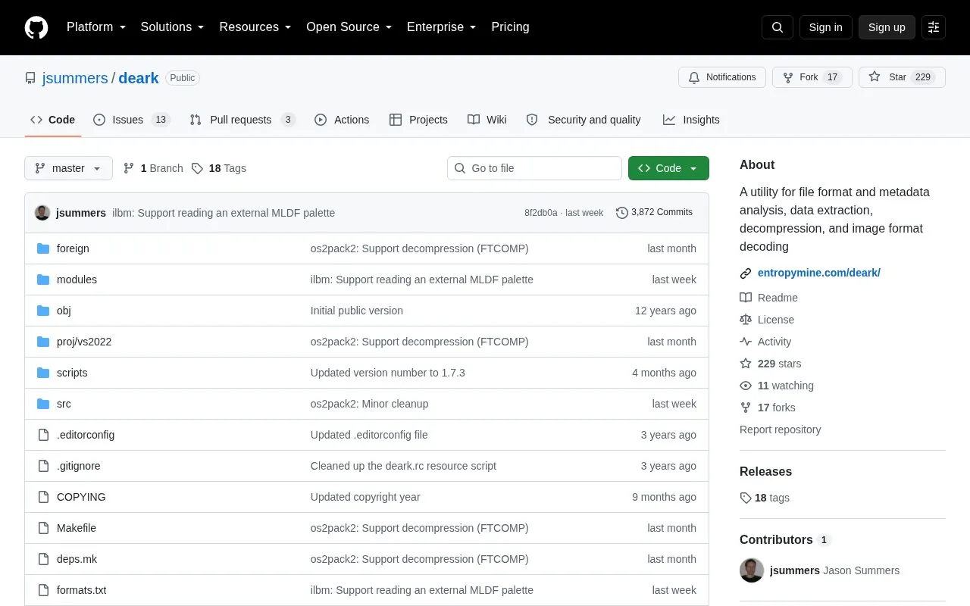This screenshot has height=606, width=970.
Task: Star the deark repository
Action: click(x=902, y=77)
